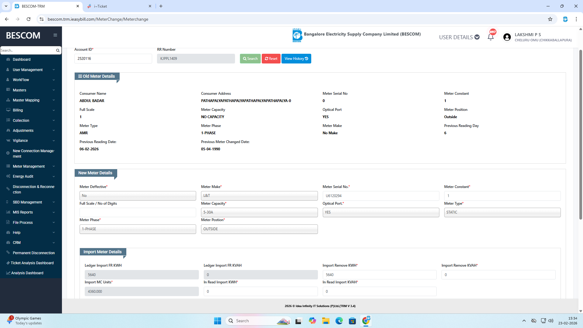Viewport: 583px width, 328px height.
Task: Click the notification bell icon
Action: [490, 37]
